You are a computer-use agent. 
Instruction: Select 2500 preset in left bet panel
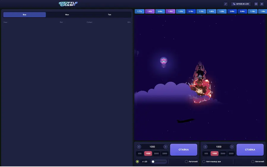point(156,153)
